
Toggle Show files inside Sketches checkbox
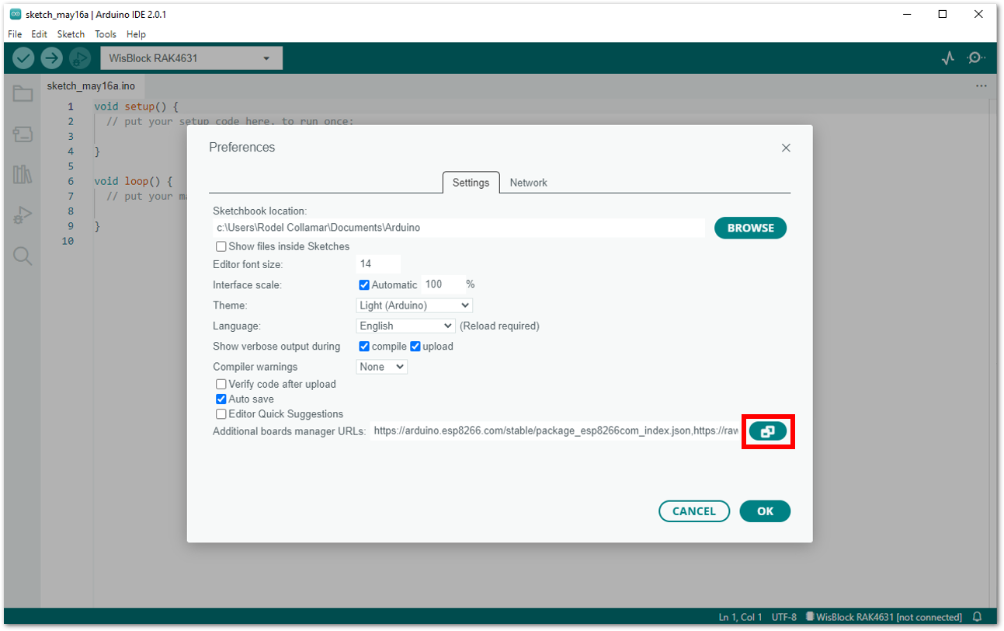click(221, 246)
